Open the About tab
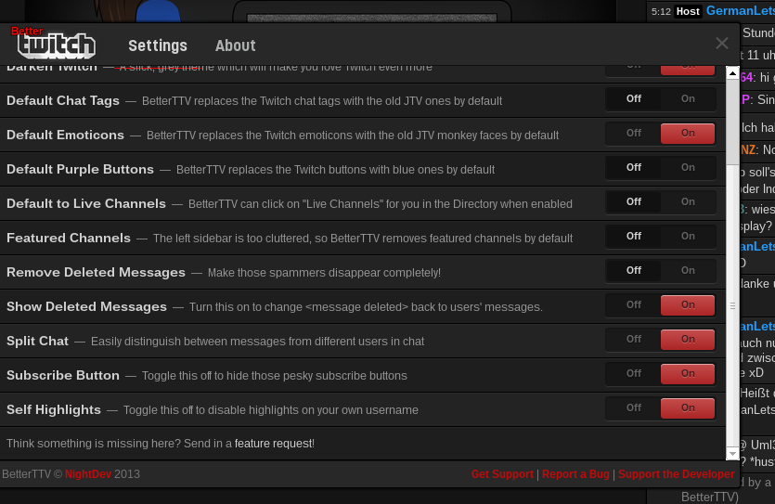Image resolution: width=775 pixels, height=504 pixels. (235, 45)
